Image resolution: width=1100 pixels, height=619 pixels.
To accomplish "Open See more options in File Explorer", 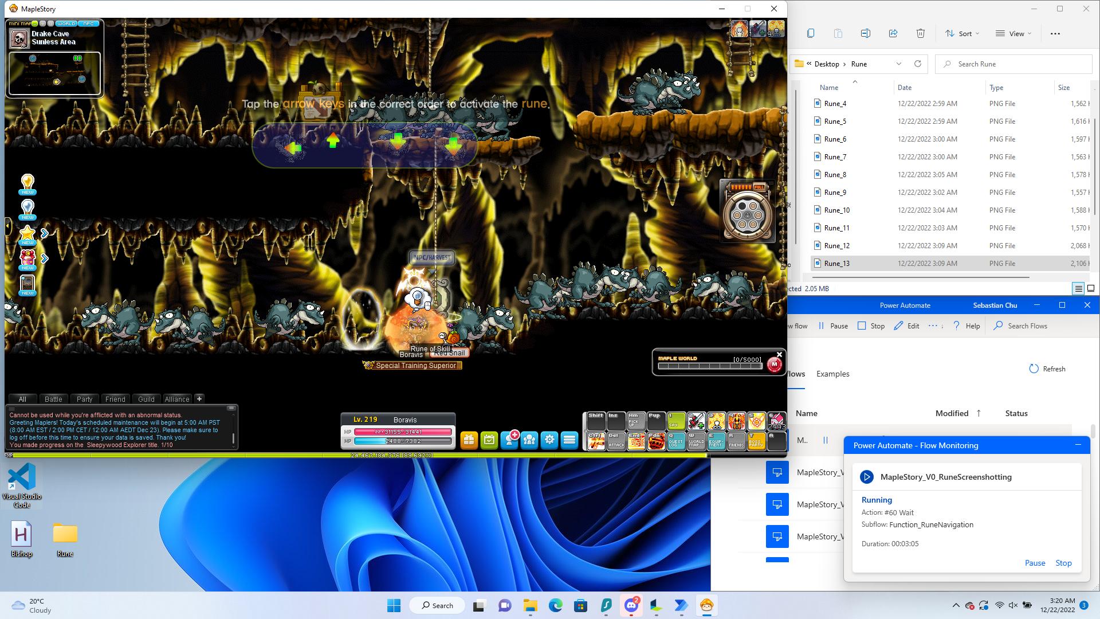I will click(1055, 33).
